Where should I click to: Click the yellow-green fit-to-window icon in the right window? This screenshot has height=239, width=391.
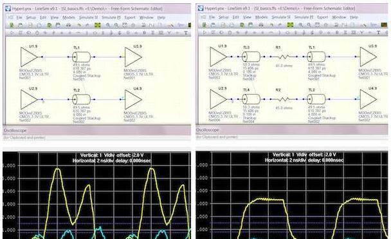tap(290, 25)
